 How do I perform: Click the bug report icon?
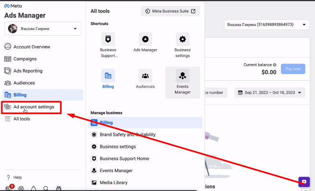coord(59,188)
